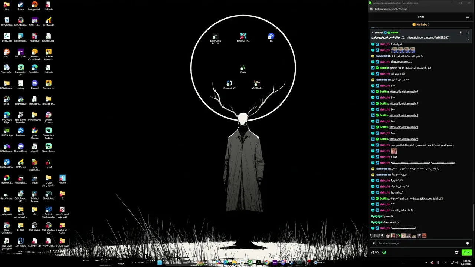This screenshot has width=475, height=267.
Task: Open the taskbar clock and date
Action: (466, 263)
